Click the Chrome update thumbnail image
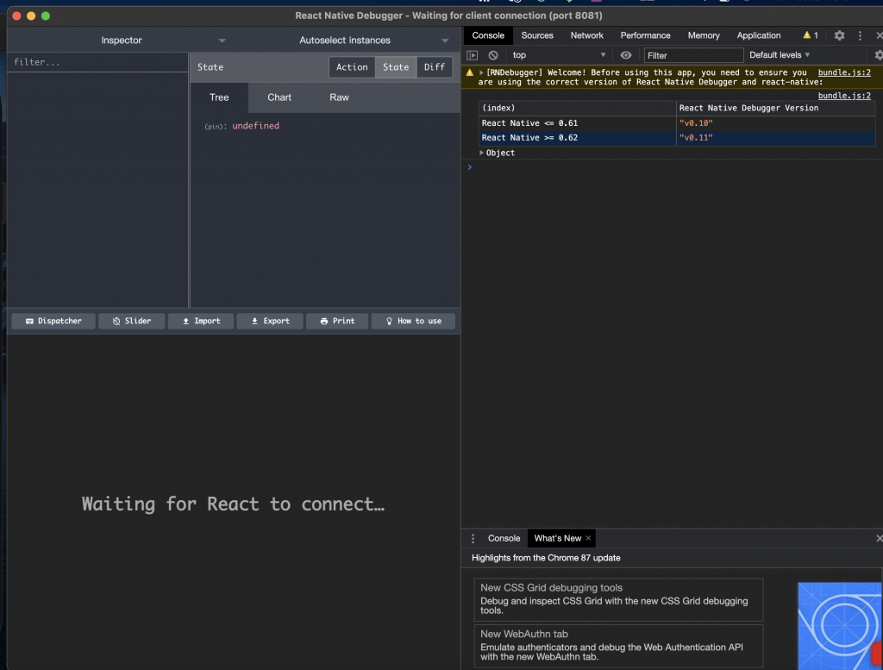This screenshot has height=670, width=883. (840, 626)
